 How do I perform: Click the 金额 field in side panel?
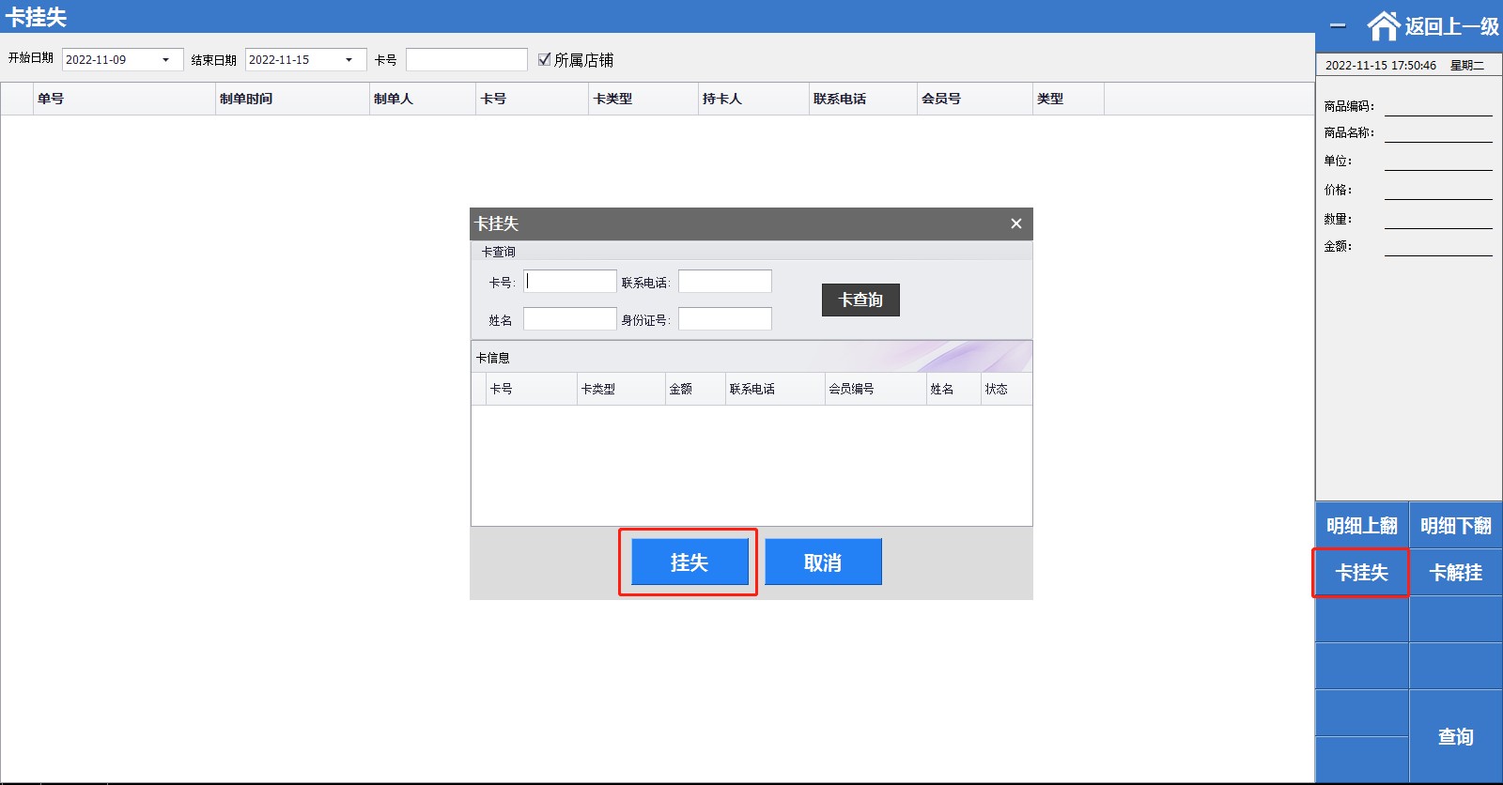pos(1438,246)
